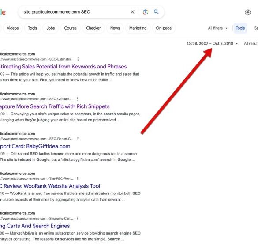
Task: Select the News filter chip
Action: tap(115, 28)
